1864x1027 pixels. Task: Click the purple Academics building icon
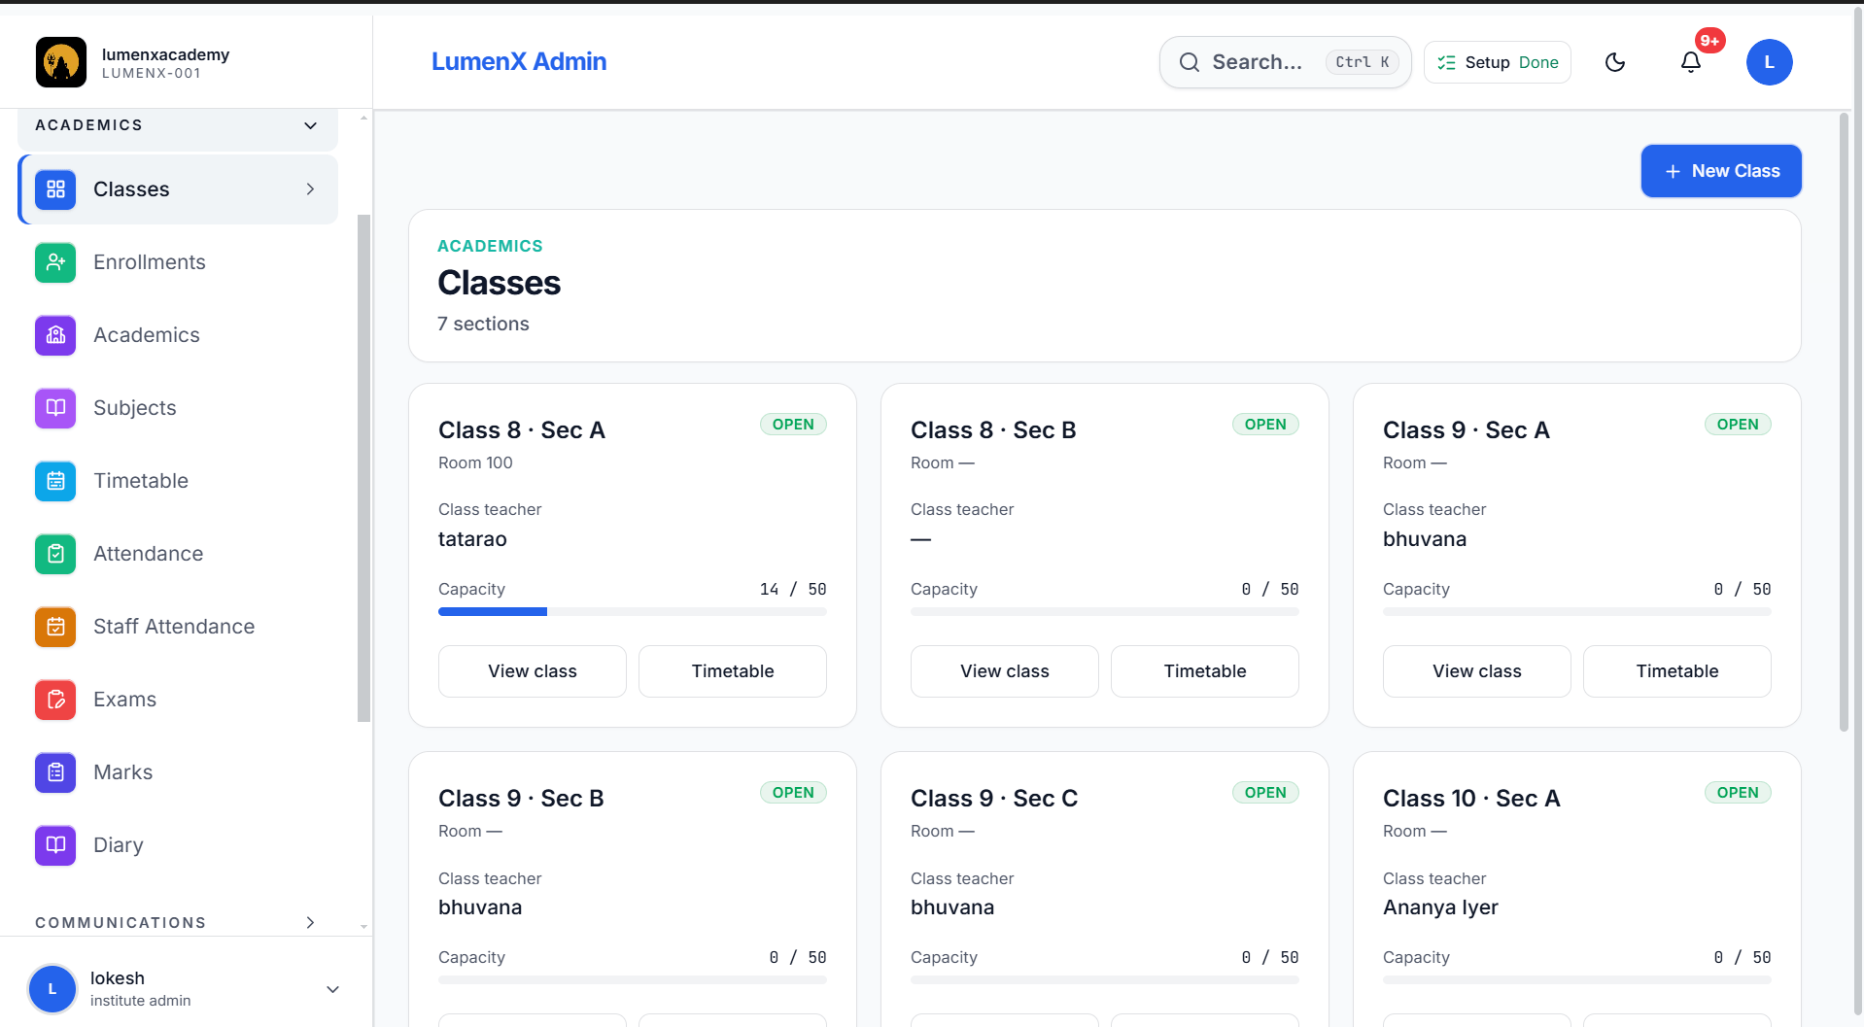click(55, 335)
